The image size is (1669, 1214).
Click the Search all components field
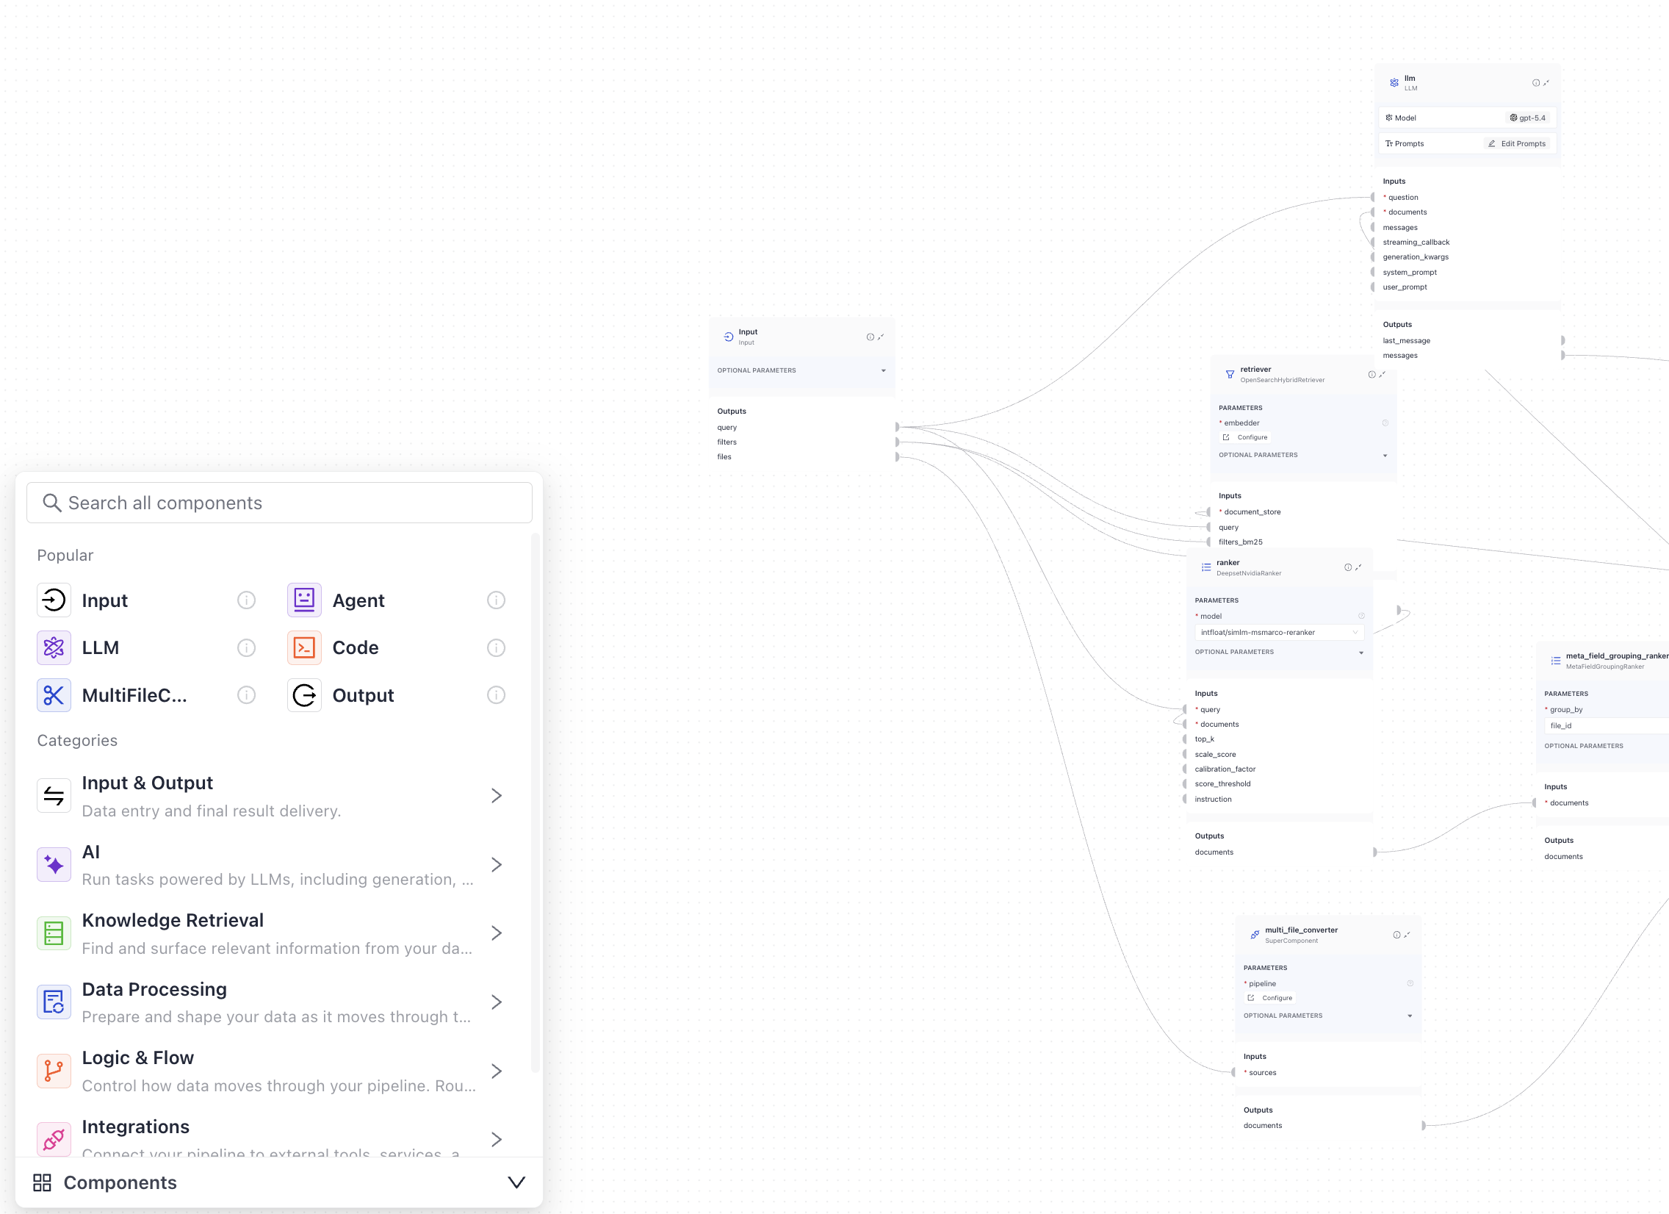[x=280, y=503]
